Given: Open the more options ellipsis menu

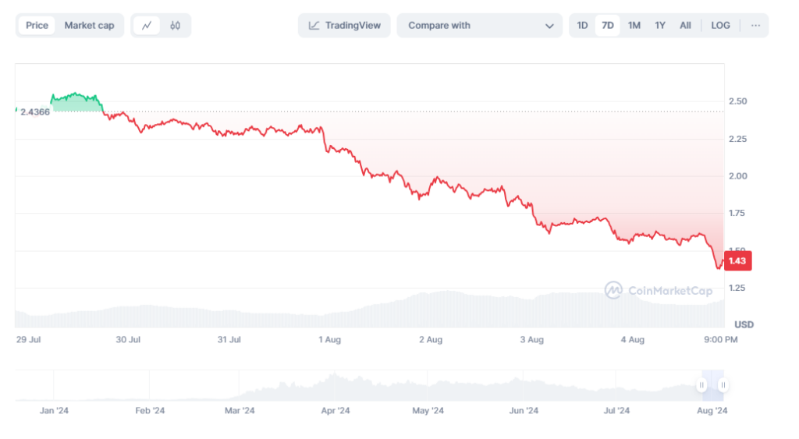Looking at the screenshot, I should pos(755,26).
